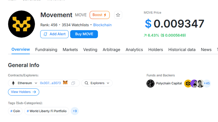Screen dimensions: 218x122
Task: Select the Coin tag
Action: (15, 111)
